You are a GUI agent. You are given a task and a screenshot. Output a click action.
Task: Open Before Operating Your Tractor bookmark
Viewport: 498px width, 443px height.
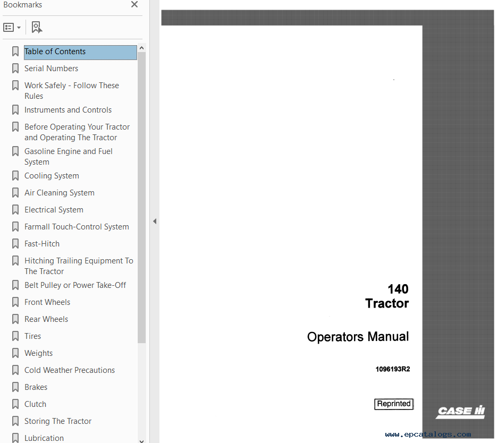(77, 132)
